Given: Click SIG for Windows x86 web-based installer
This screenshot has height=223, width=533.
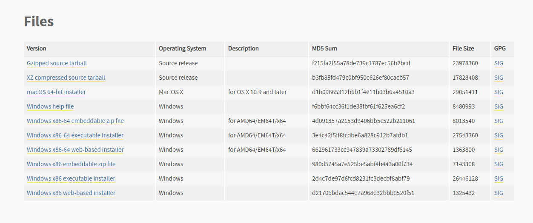Looking at the screenshot, I should pyautogui.click(x=499, y=193).
